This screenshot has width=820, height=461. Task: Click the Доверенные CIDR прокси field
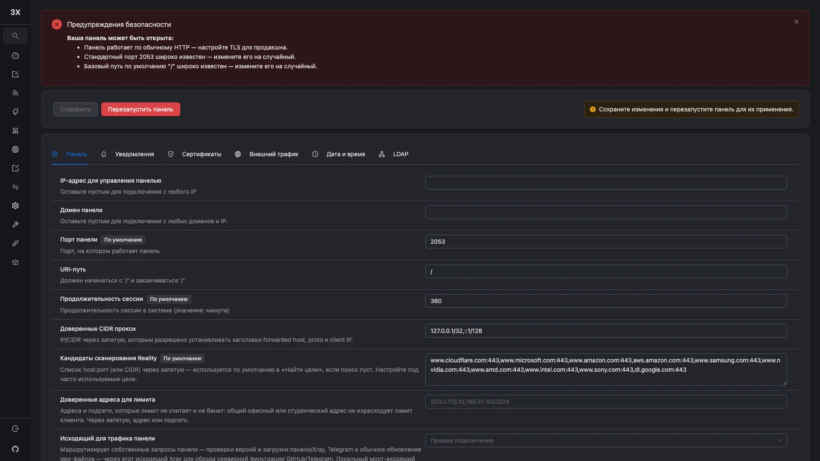tap(606, 331)
